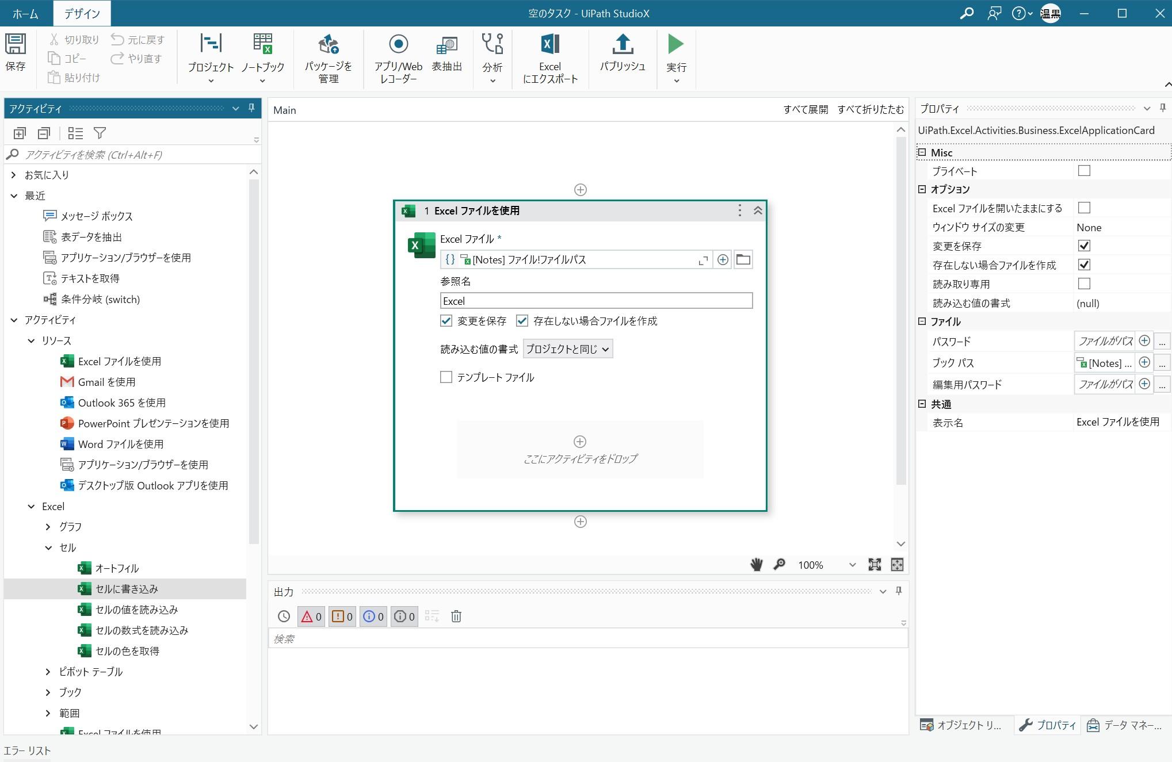Select the プロパティ bottom tab
This screenshot has width=1172, height=762.
tap(1047, 725)
